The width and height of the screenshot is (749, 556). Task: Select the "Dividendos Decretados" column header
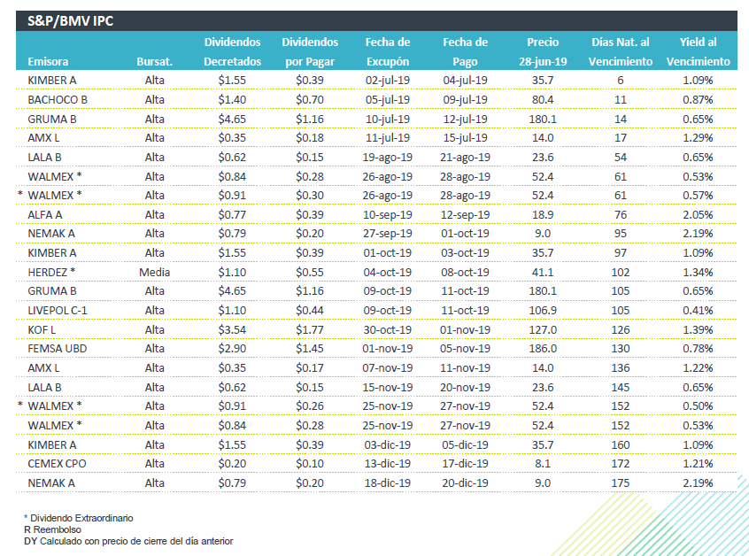(x=232, y=51)
